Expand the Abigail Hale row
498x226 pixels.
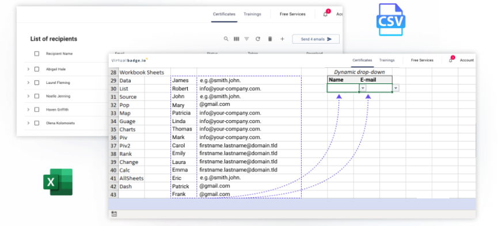pos(28,69)
